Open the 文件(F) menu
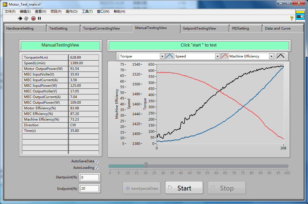Viewport: 308px width, 204px height. (x=10, y=12)
